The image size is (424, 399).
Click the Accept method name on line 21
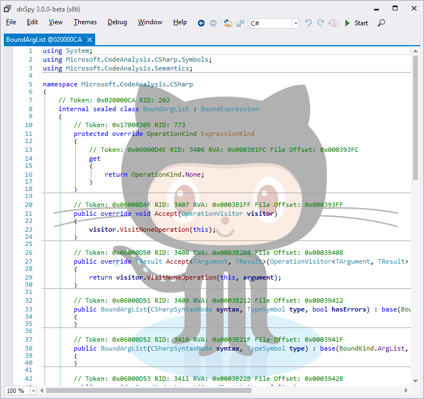click(x=166, y=214)
